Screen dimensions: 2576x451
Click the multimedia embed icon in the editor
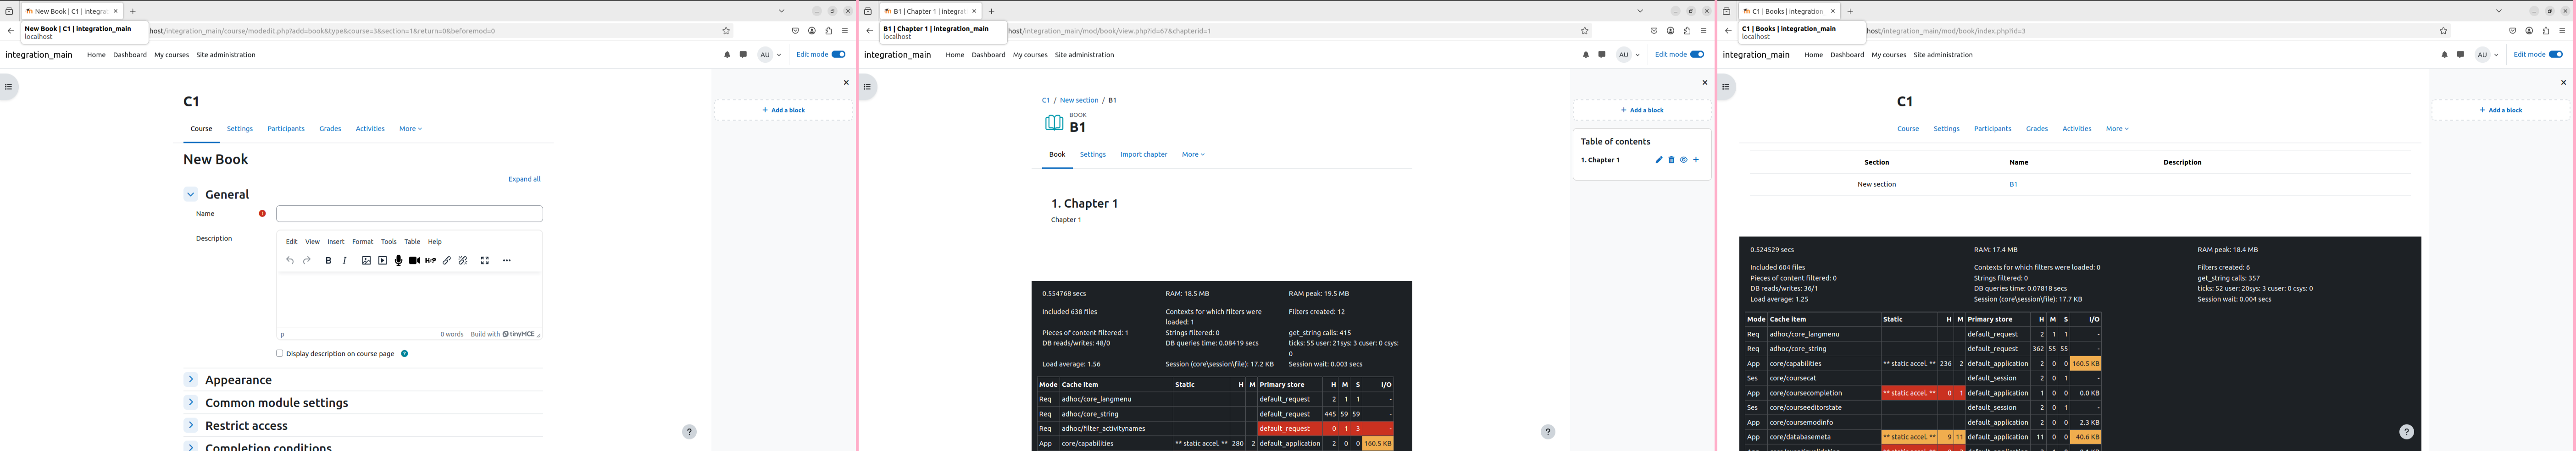tap(382, 260)
